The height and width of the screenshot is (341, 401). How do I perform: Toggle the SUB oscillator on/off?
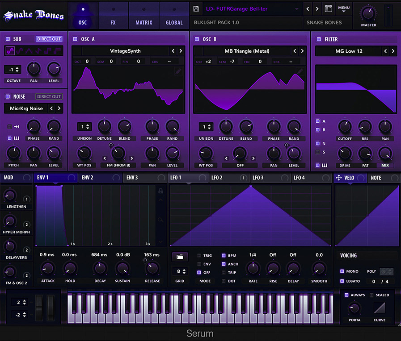tap(8, 39)
